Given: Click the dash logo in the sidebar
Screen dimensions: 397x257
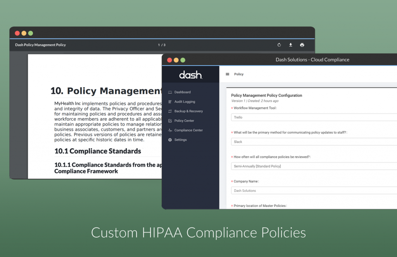Looking at the screenshot, I should click(191, 75).
